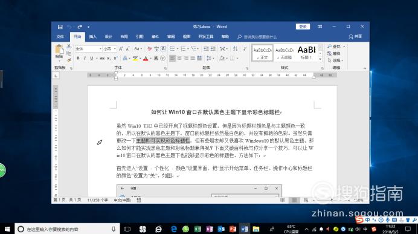Image resolution: width=418 pixels, height=234 pixels.
Task: Toggle strikethrough formatting
Action: click(x=102, y=58)
